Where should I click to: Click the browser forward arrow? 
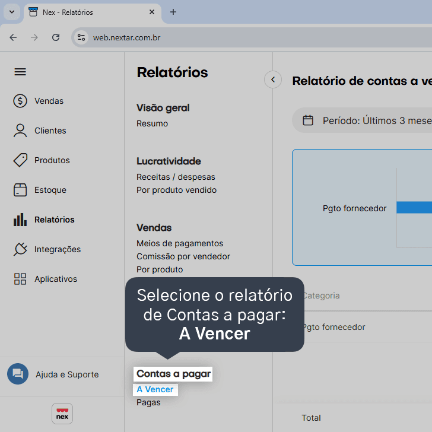point(34,37)
